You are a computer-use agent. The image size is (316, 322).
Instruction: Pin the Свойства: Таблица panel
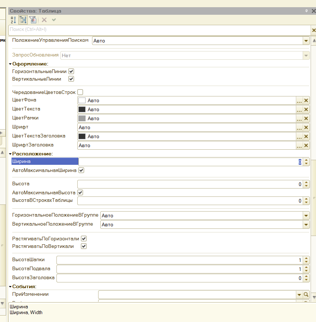tap(306, 11)
